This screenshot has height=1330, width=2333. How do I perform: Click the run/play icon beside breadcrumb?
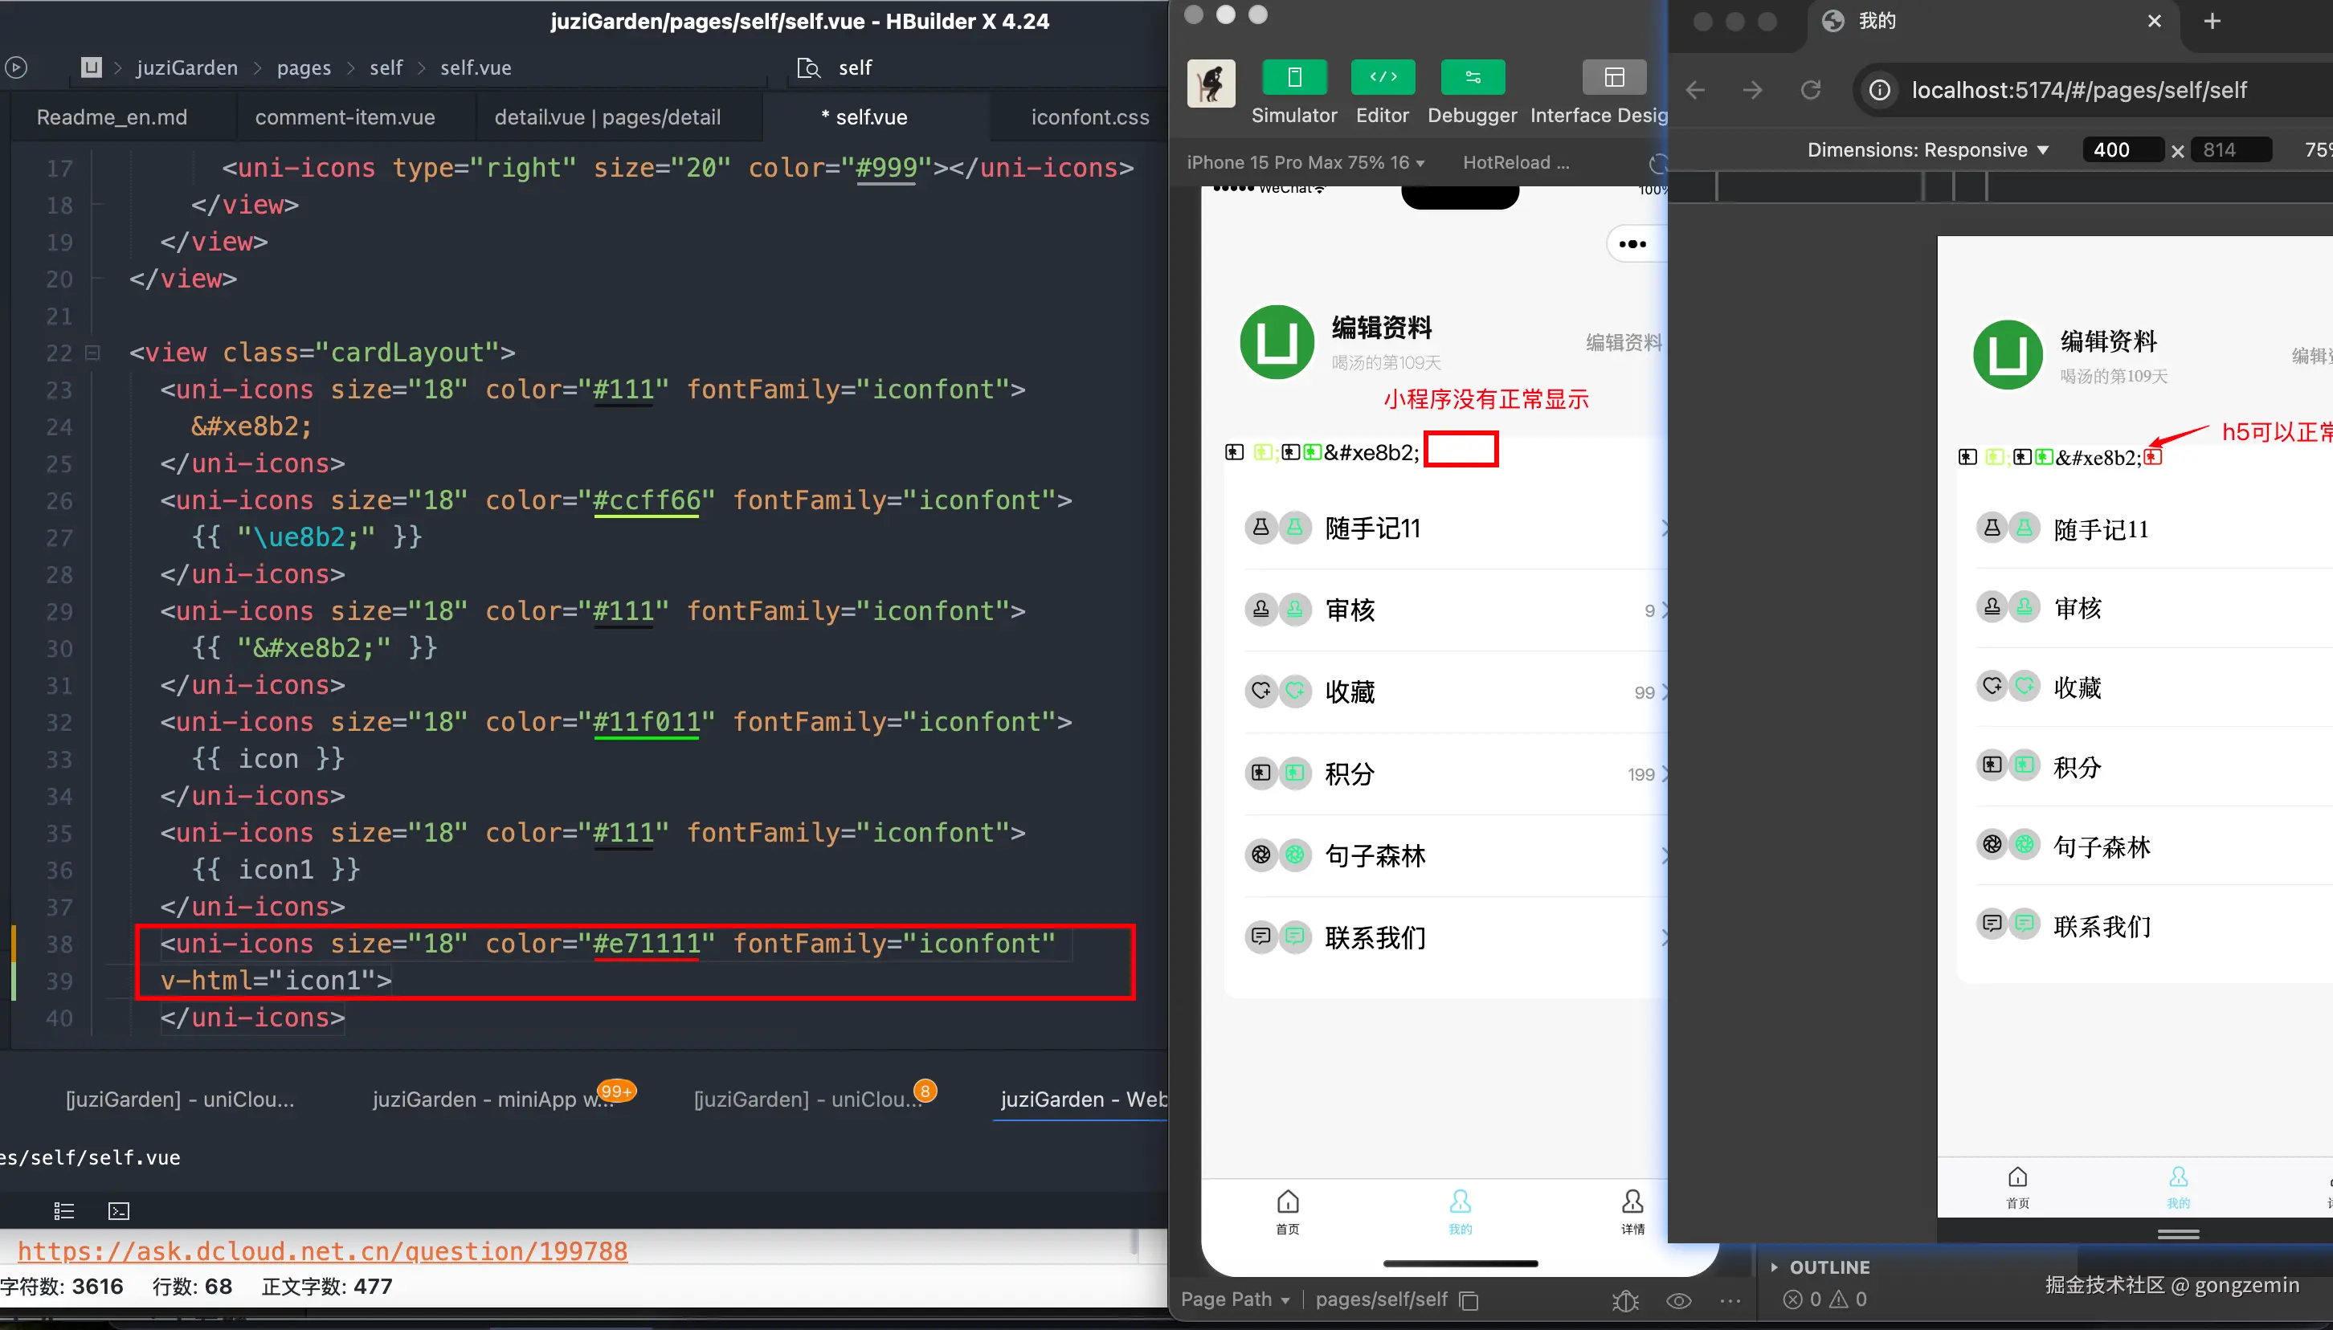[x=16, y=67]
